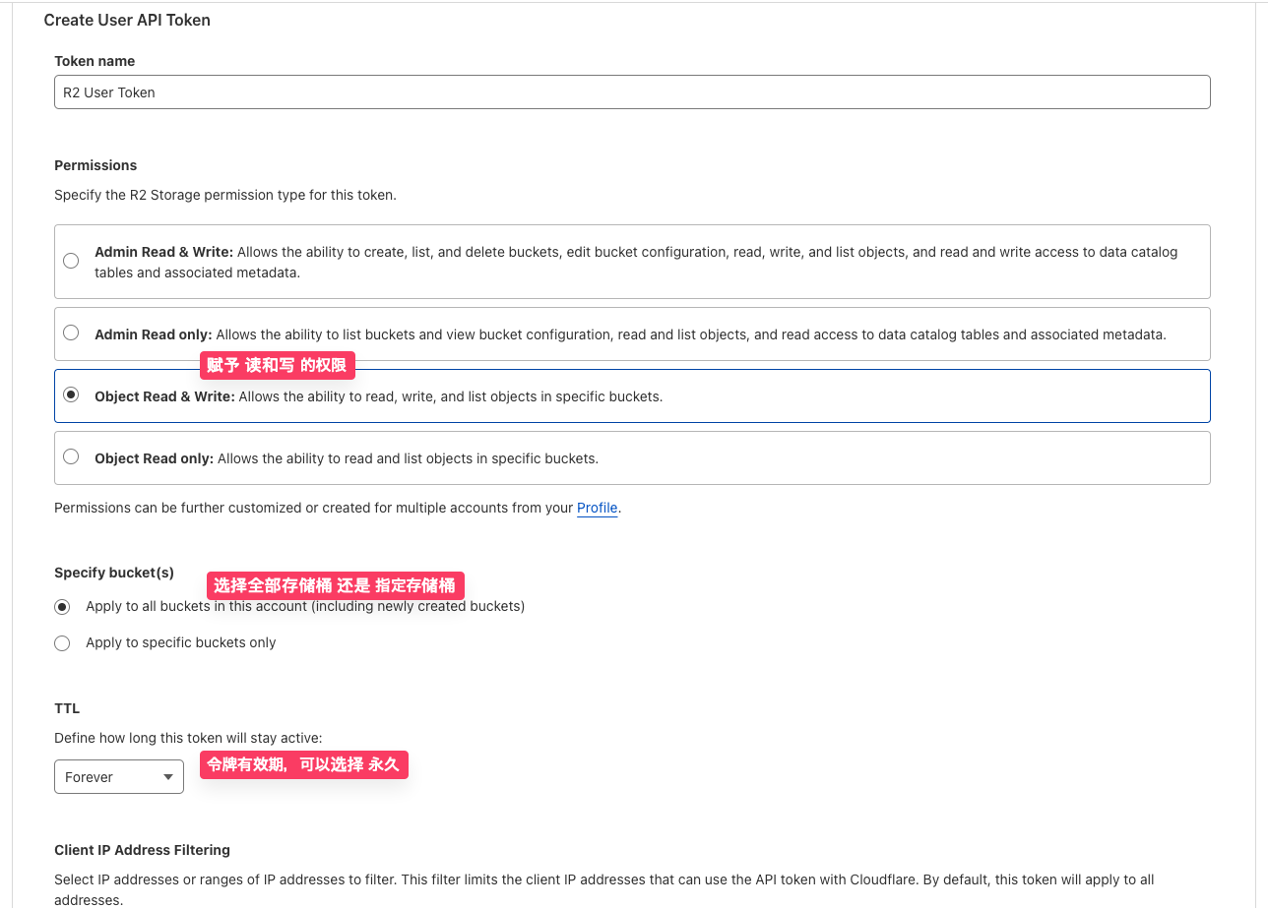Click the bold Admin Read & Write label
1268x908 pixels.
163,252
